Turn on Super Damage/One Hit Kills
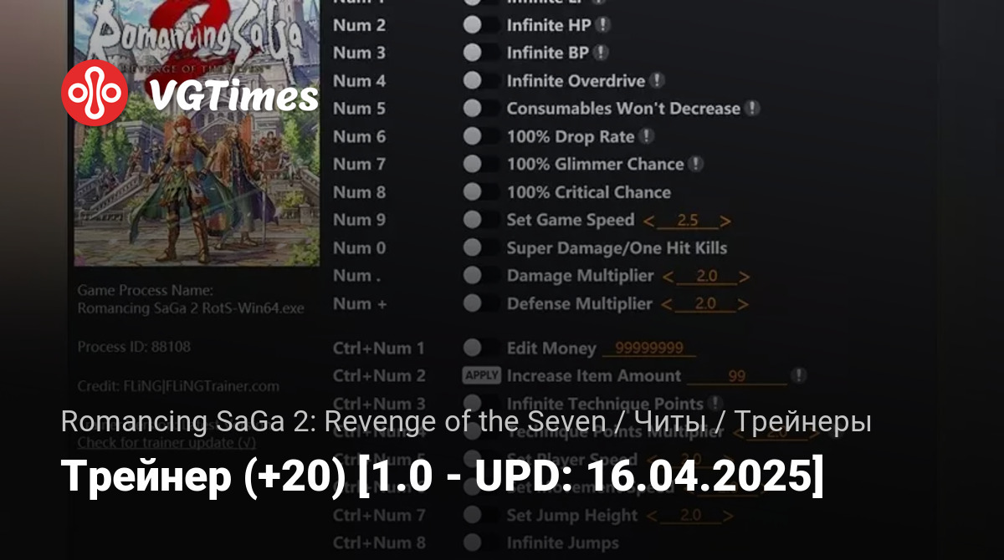Image resolution: width=1004 pixels, height=560 pixels. (x=480, y=248)
